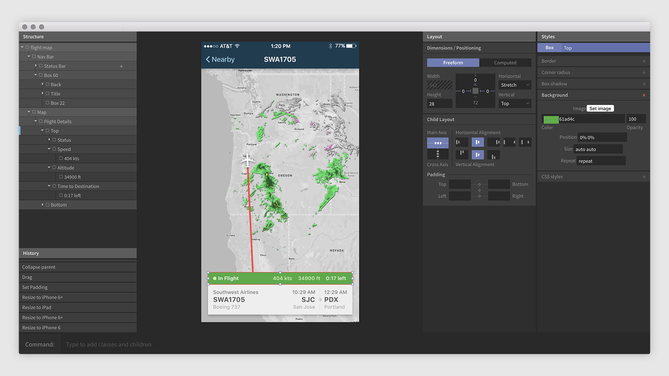
Task: Click the Computed layout mode button
Action: 505,62
